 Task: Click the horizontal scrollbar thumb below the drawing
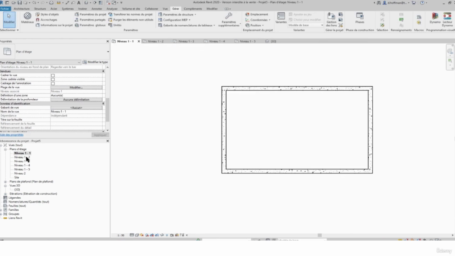pyautogui.click(x=320, y=235)
